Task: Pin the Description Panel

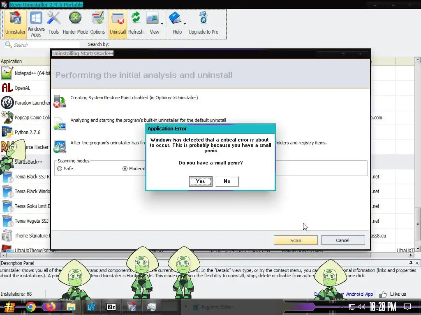Action: (411, 263)
